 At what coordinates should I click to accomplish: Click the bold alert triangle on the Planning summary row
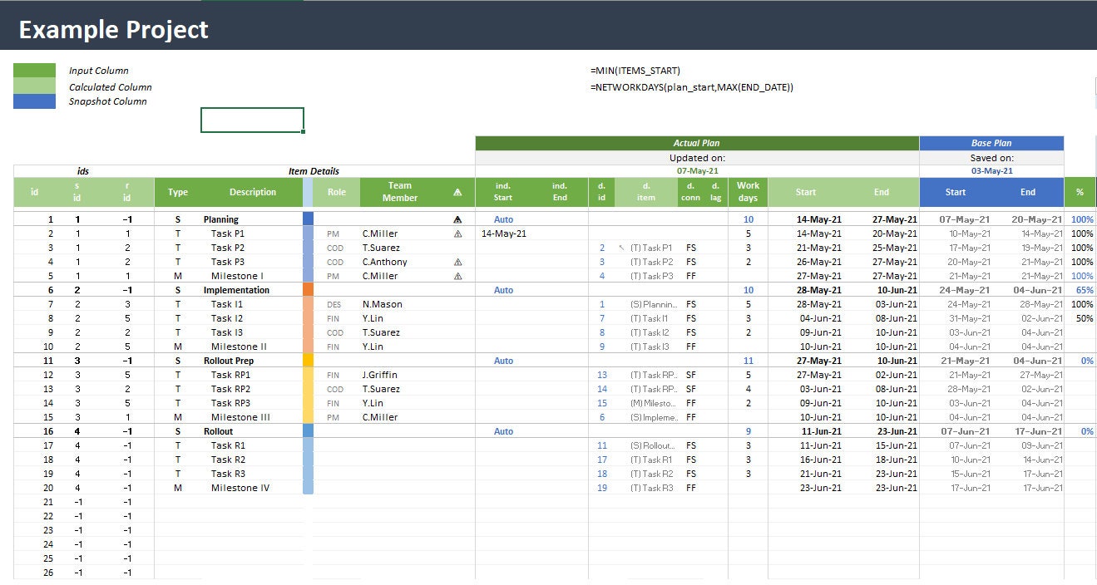458,219
